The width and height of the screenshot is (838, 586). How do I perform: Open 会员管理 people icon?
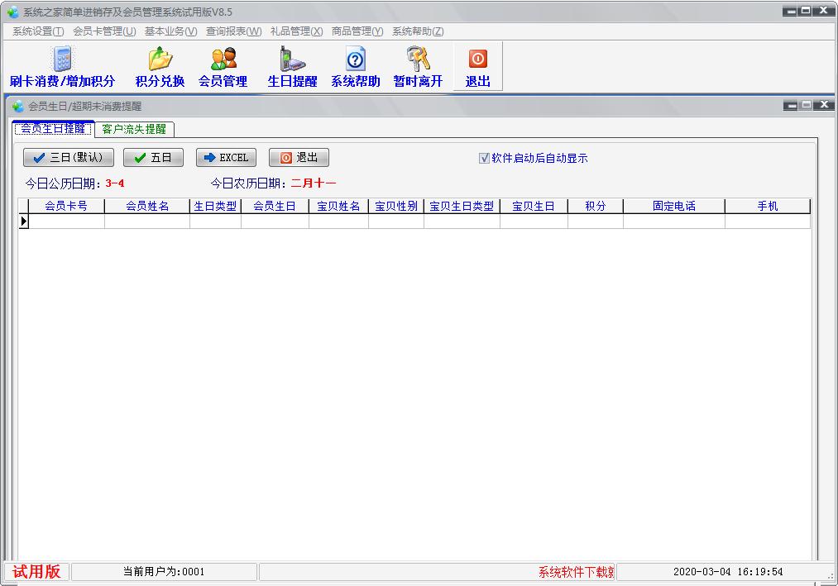[x=223, y=60]
